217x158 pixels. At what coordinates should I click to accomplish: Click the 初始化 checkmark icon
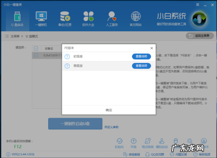coord(120,141)
